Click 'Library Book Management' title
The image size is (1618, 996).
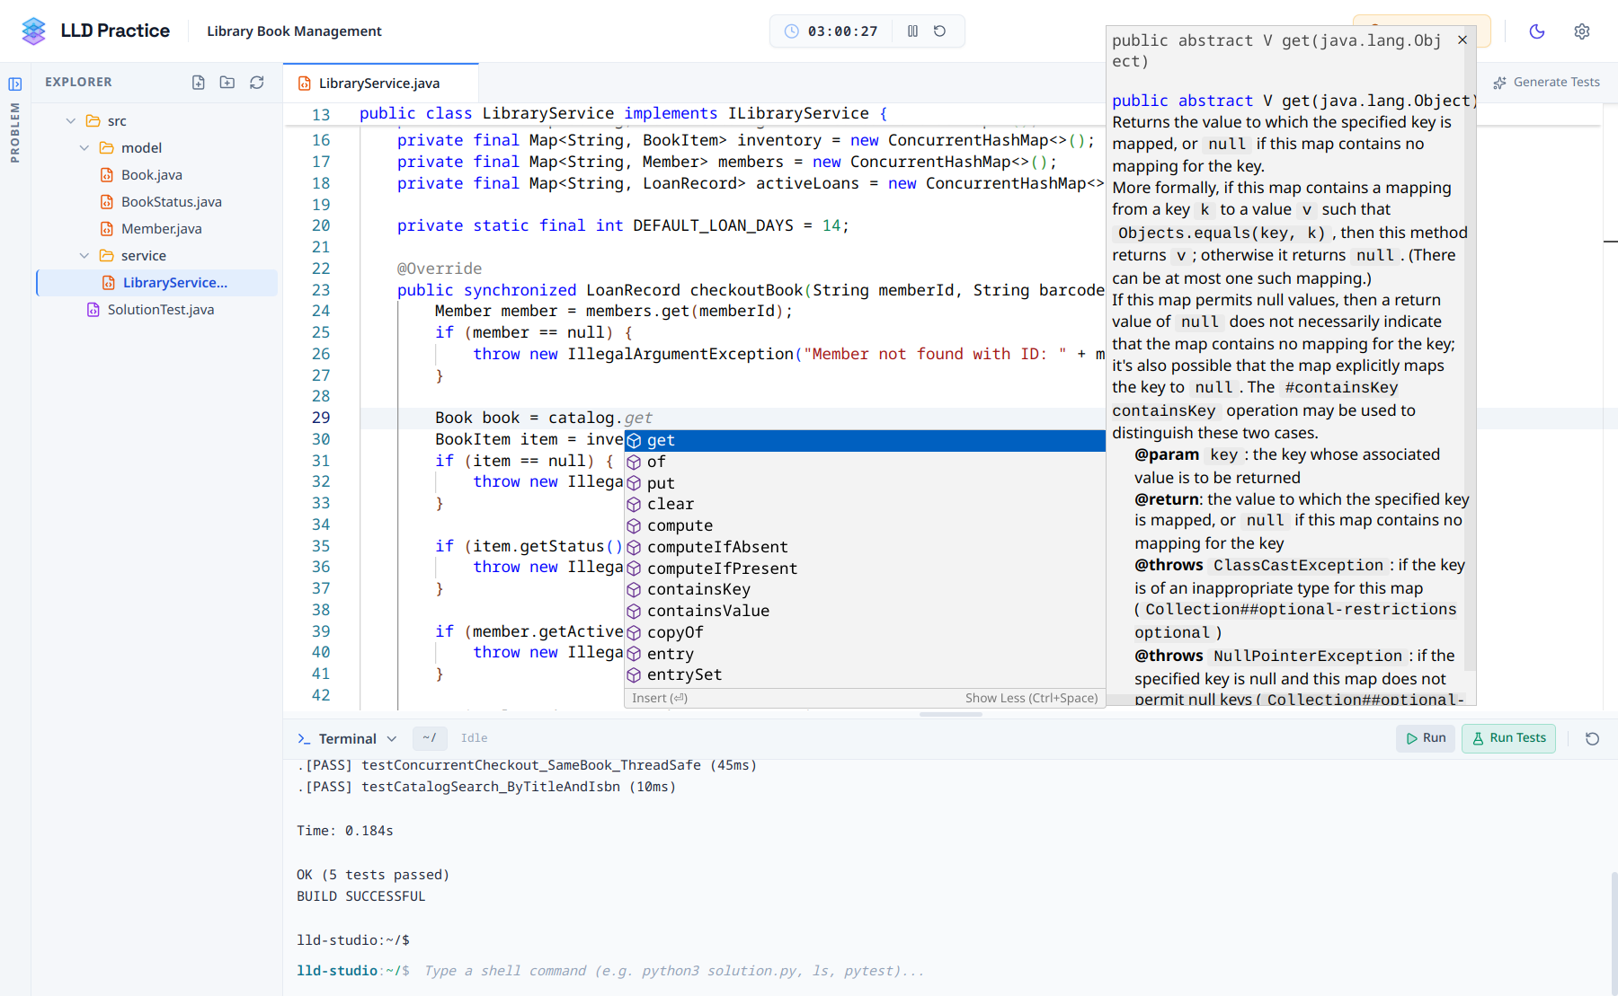pos(294,31)
